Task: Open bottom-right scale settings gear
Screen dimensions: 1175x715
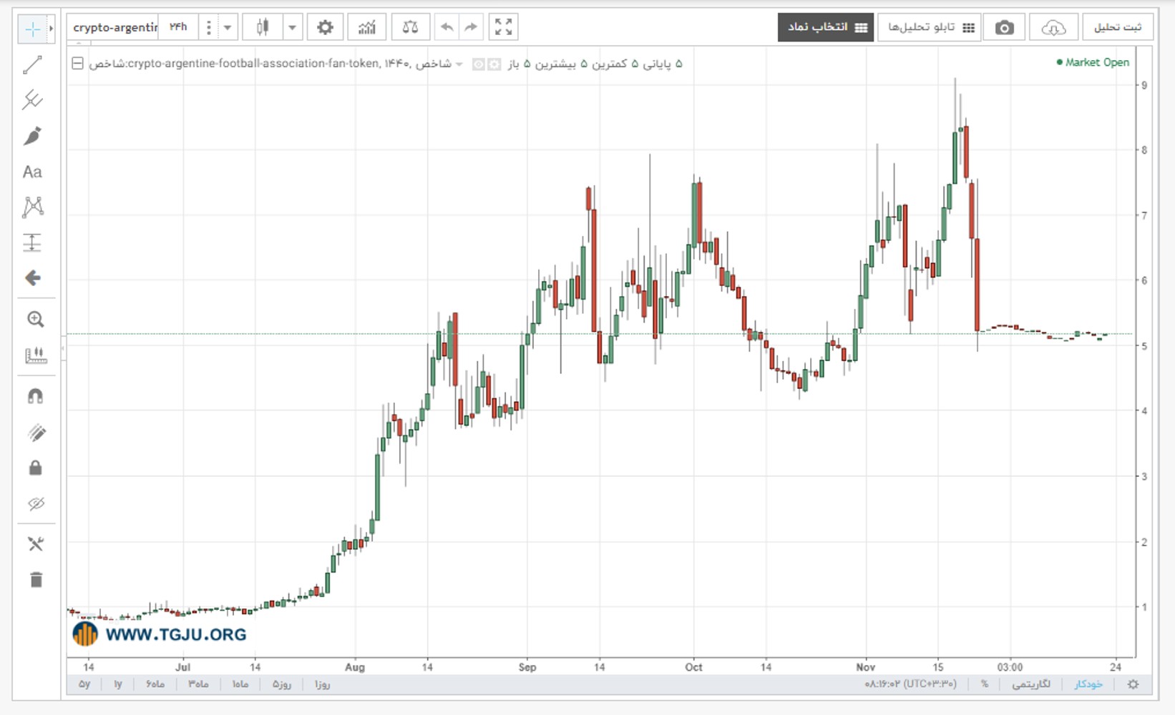Action: point(1133,684)
